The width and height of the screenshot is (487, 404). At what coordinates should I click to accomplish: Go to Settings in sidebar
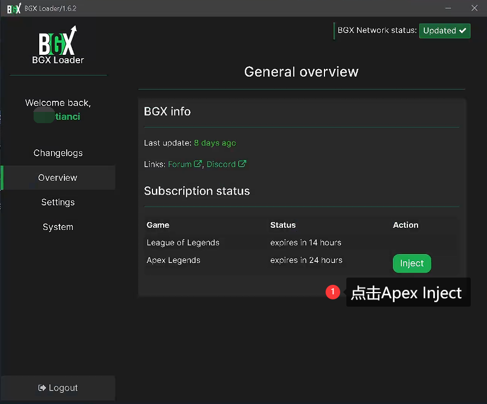tap(58, 202)
